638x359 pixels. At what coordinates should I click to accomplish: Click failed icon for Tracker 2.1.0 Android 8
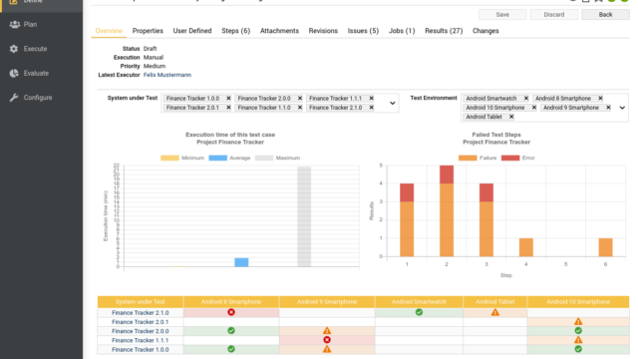click(x=231, y=312)
